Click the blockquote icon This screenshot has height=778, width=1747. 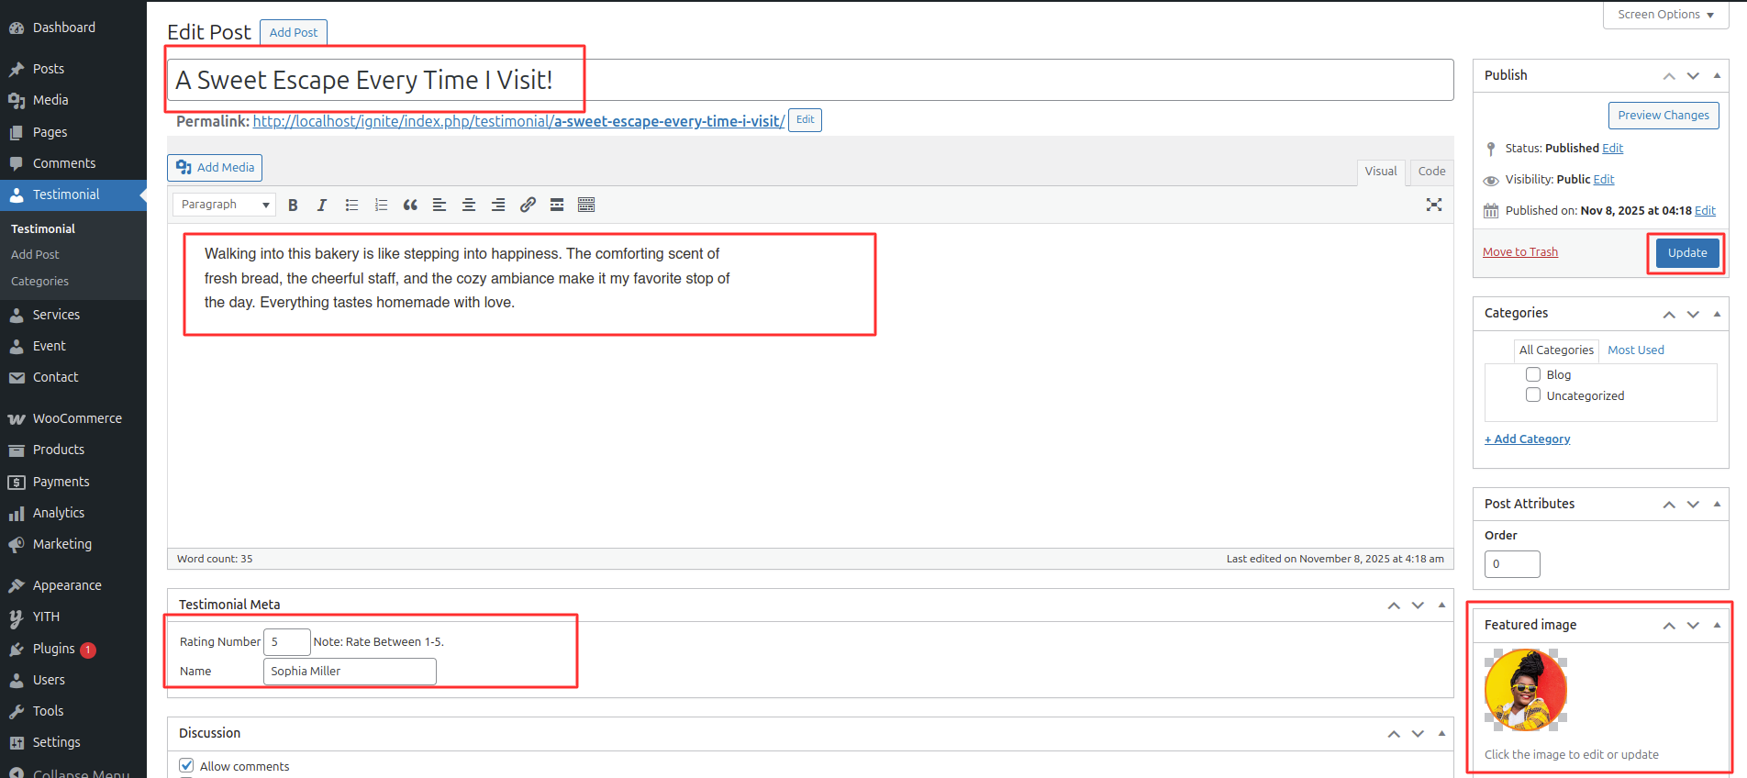click(410, 205)
